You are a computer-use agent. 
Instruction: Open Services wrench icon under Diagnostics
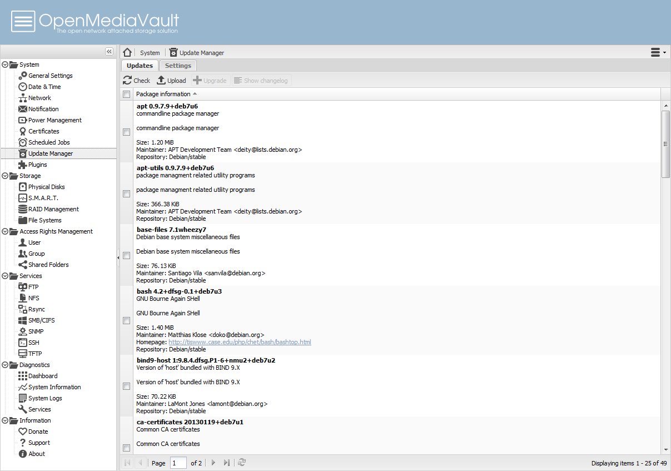(x=23, y=409)
